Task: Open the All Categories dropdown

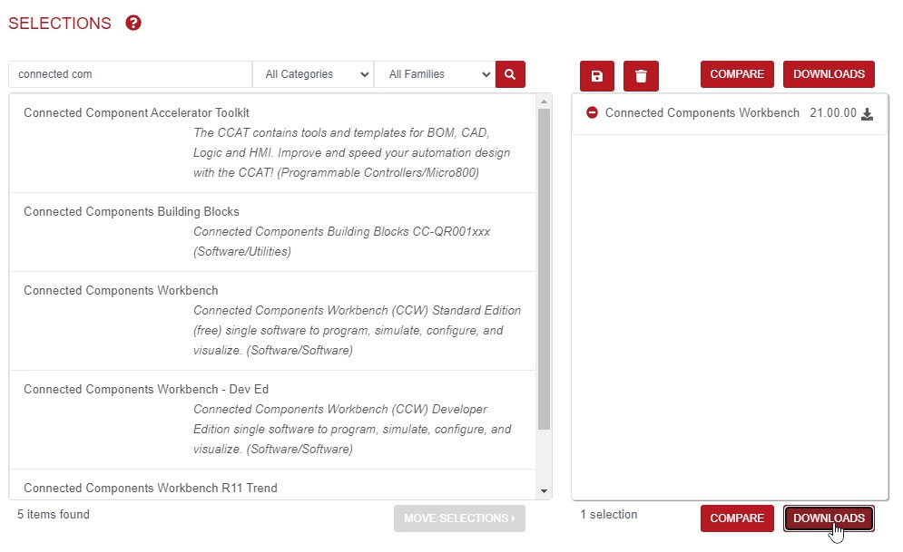Action: point(313,74)
